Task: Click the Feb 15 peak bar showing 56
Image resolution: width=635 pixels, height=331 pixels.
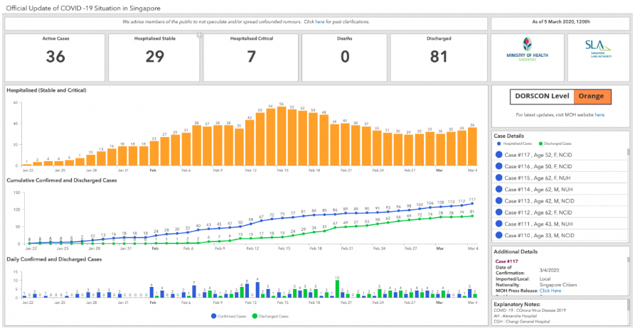Action: [282, 136]
